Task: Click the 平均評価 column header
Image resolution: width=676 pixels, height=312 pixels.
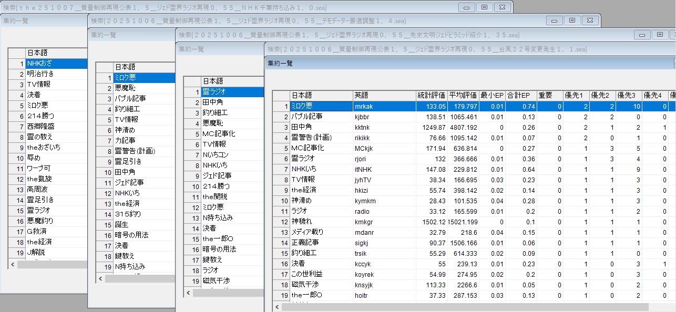Action: pyautogui.click(x=463, y=95)
